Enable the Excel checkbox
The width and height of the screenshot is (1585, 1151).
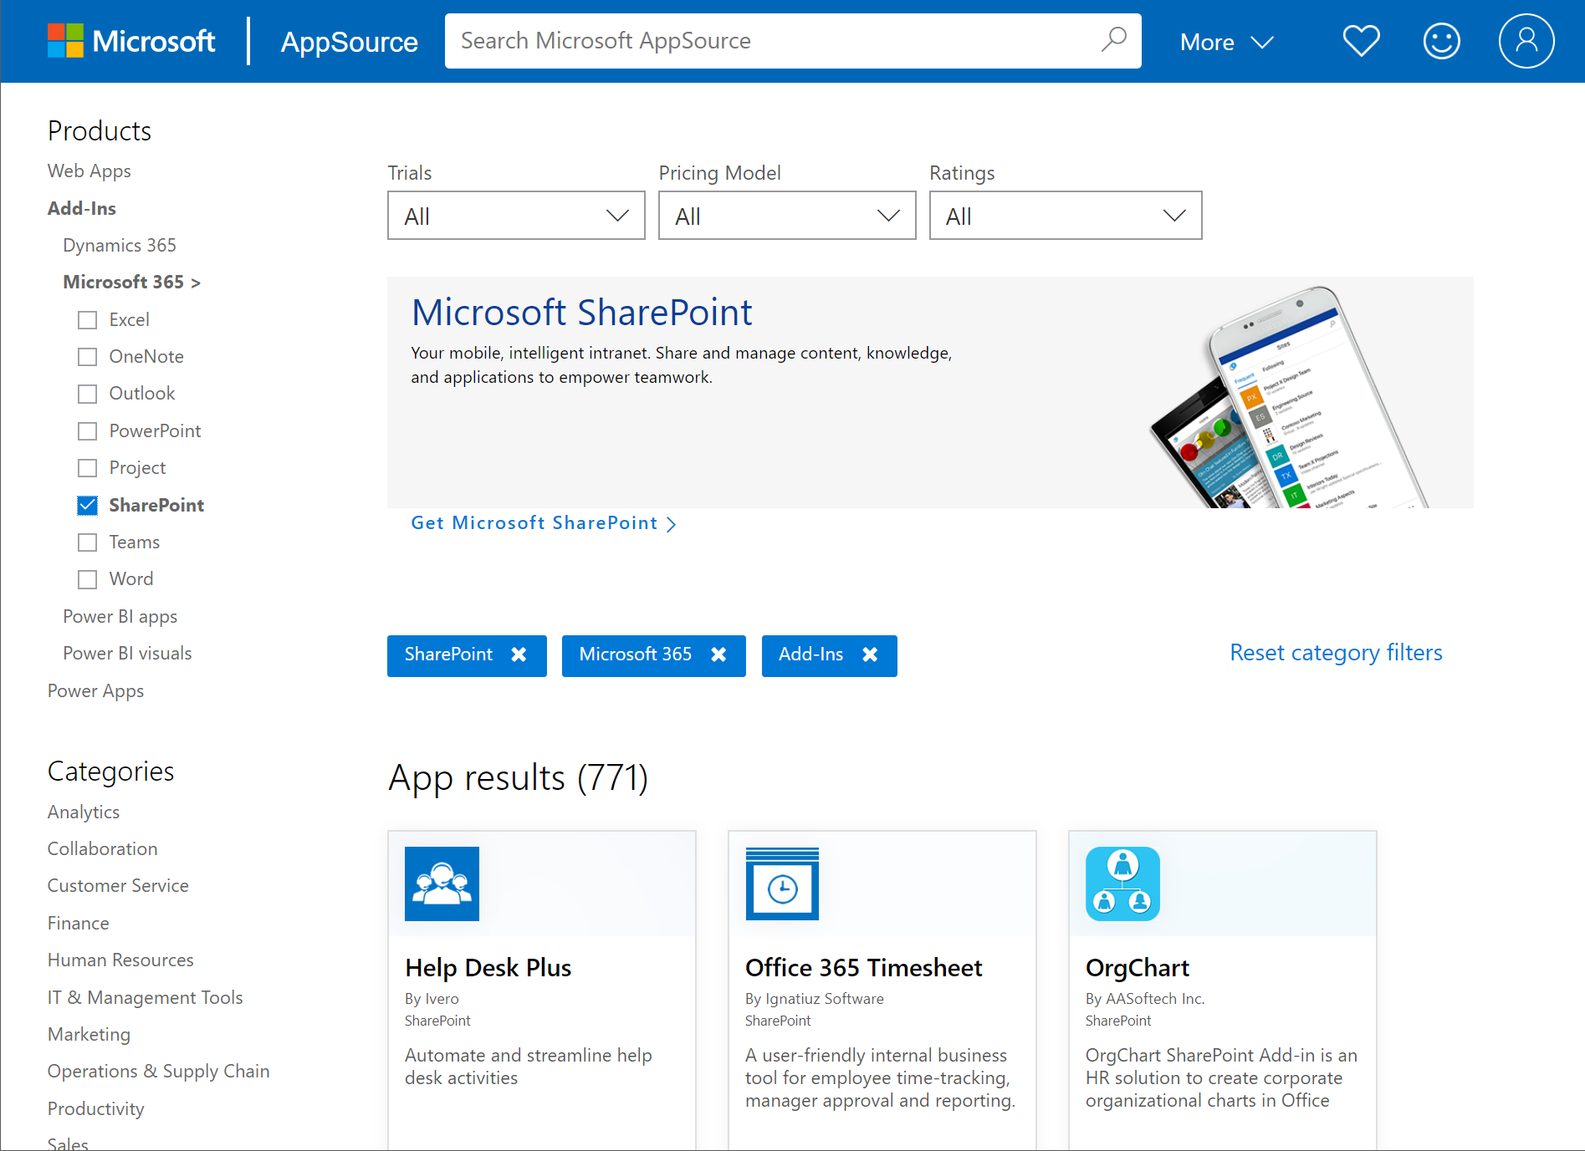[88, 320]
